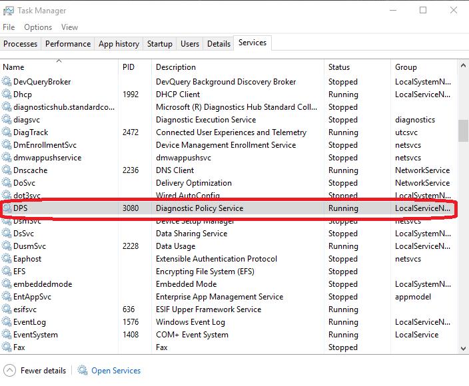Viewport: 469px width, 386px height.
Task: Click the diagnostics group cell
Action: (415, 120)
